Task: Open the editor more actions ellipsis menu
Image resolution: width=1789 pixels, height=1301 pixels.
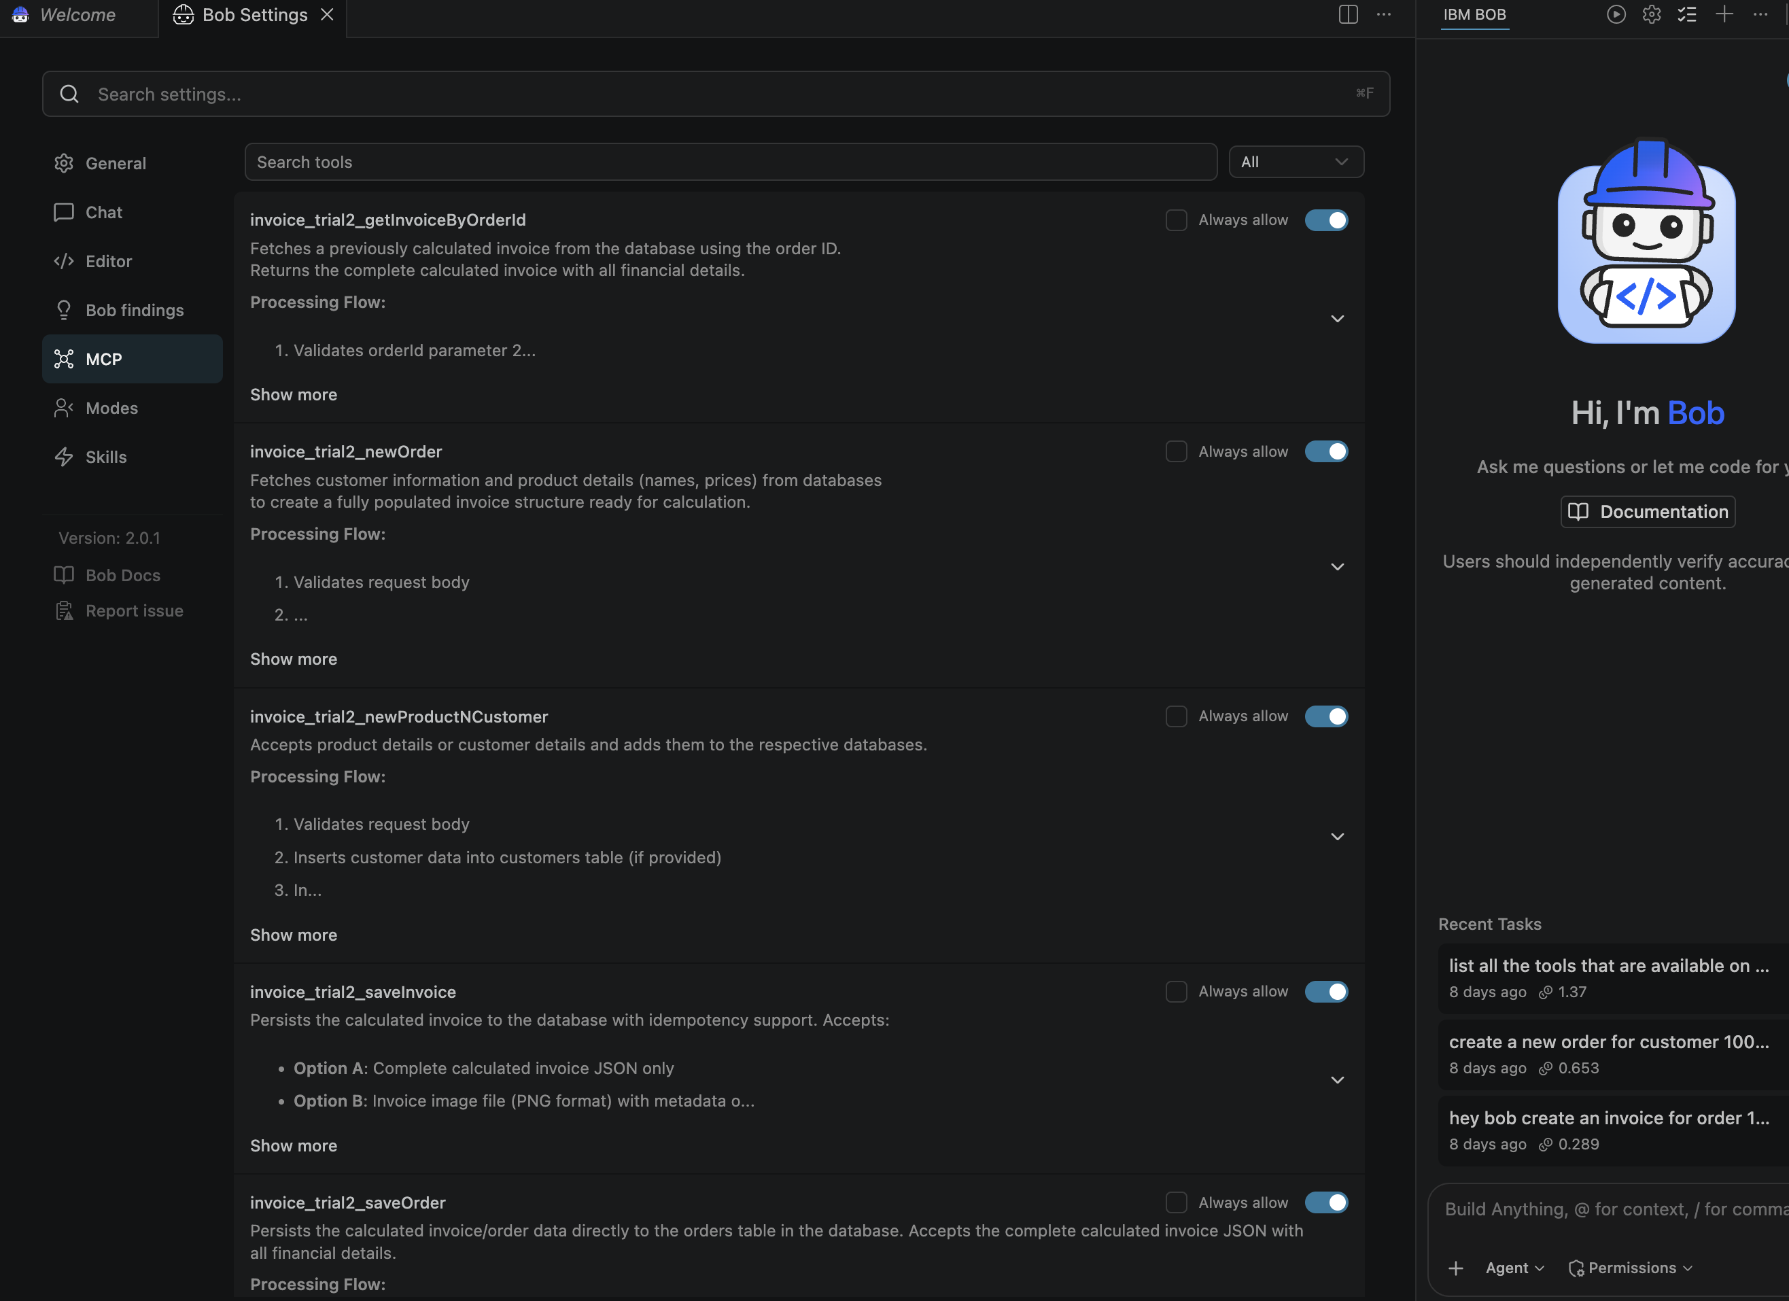Action: (x=1384, y=15)
